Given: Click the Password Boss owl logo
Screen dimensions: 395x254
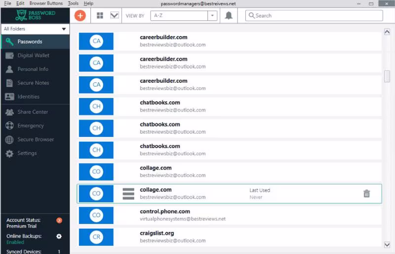Looking at the screenshot, I should tap(21, 15).
